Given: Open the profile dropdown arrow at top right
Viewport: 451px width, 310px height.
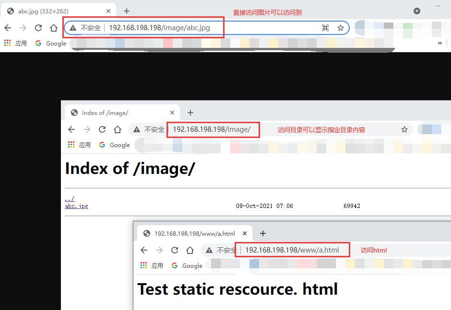Looking at the screenshot, I should click(417, 11).
